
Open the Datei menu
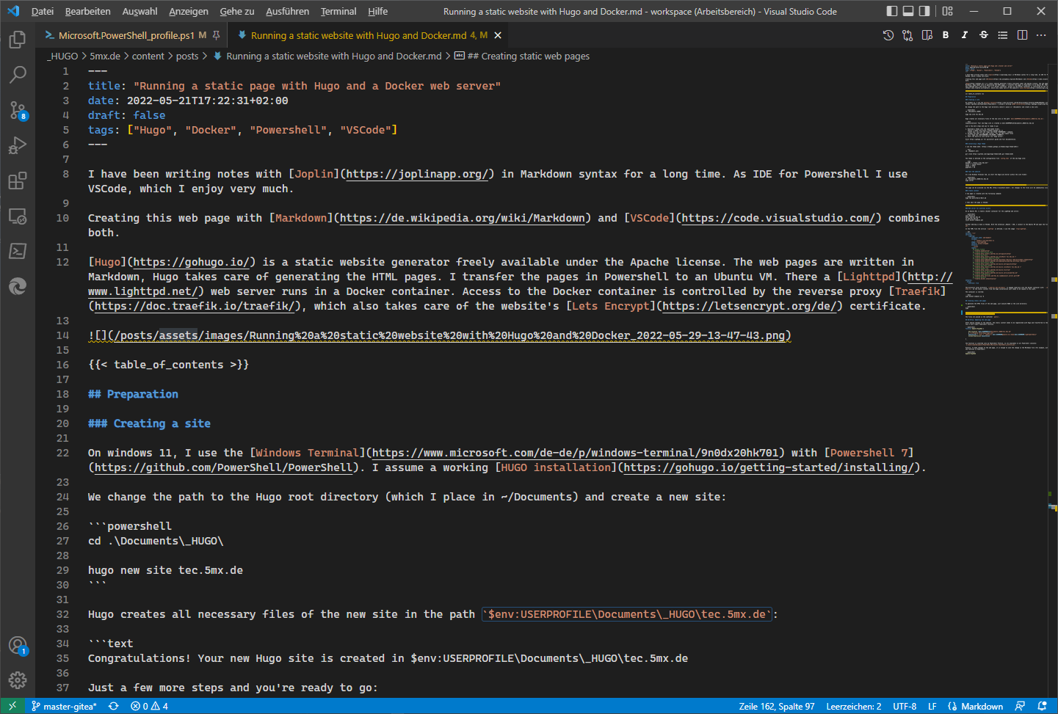coord(43,11)
